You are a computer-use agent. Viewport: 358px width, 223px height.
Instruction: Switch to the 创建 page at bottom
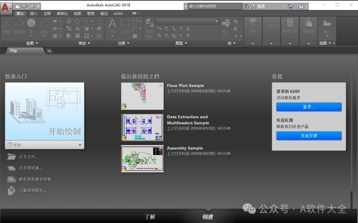tap(208, 217)
